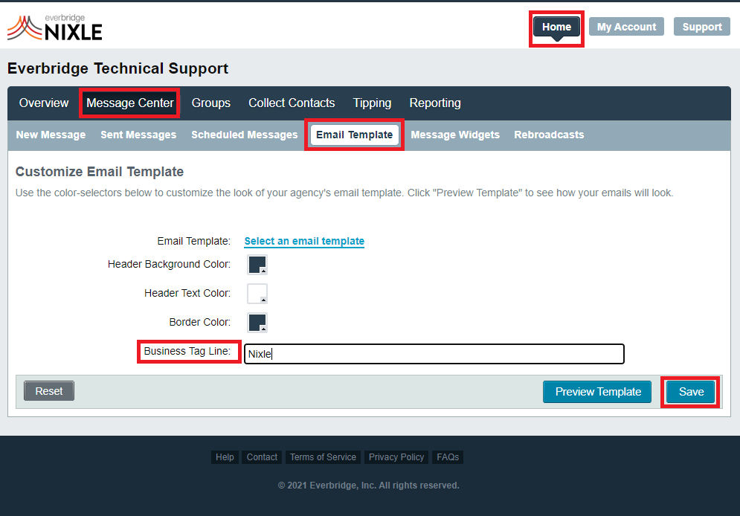
Task: Open the Contact footer link
Action: click(x=262, y=457)
